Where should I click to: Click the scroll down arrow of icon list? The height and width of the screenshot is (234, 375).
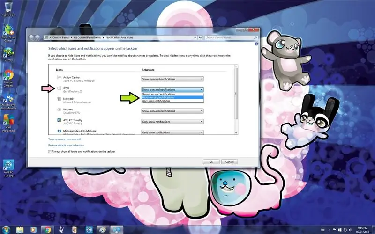236,133
